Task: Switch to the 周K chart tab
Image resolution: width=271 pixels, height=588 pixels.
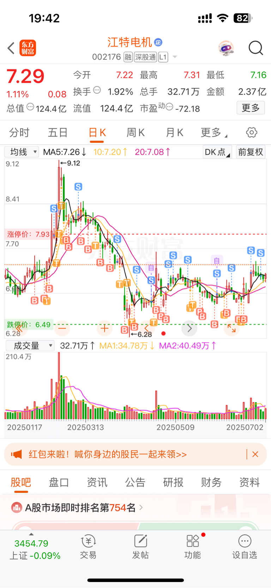Action: (135, 133)
